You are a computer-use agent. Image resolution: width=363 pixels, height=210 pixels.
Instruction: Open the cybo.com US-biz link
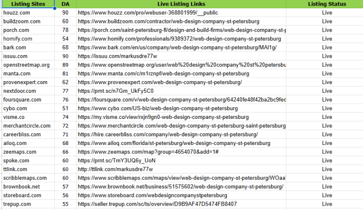coord(158,108)
